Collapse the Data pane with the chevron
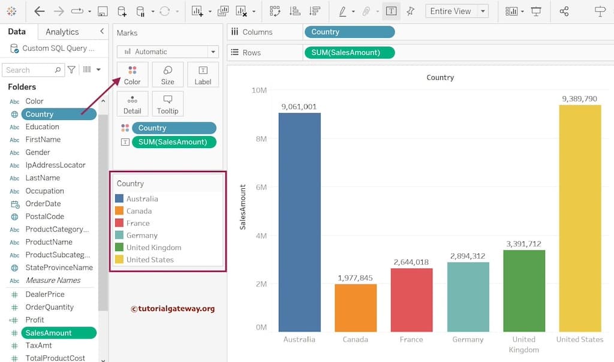 102,32
